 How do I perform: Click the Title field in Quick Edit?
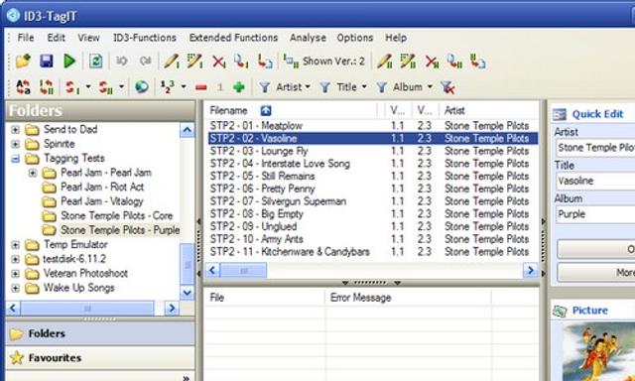595,181
